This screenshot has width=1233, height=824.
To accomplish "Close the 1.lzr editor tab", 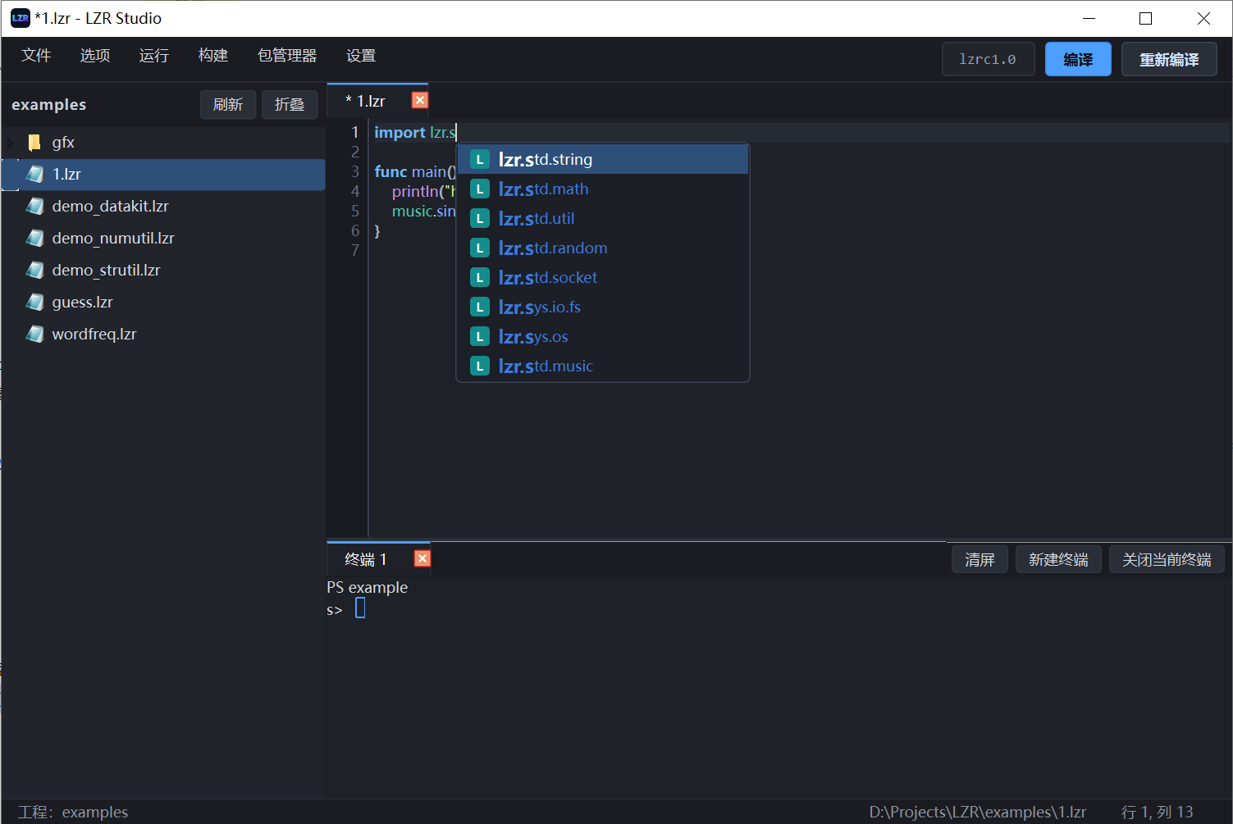I will click(x=420, y=100).
